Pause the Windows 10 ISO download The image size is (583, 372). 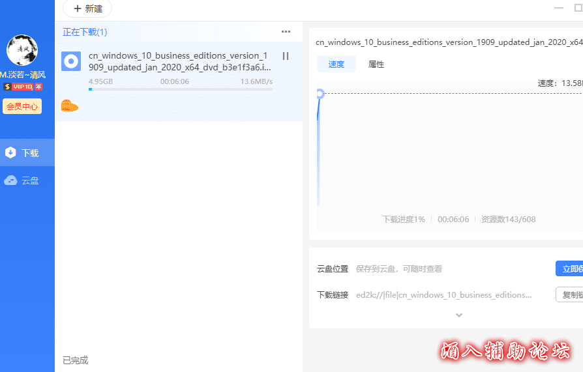coord(285,57)
